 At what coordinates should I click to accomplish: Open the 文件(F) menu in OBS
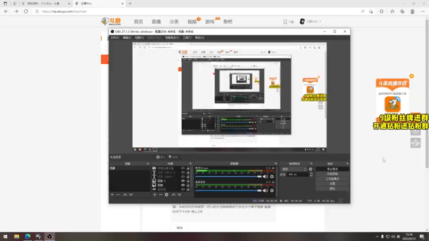[115, 37]
